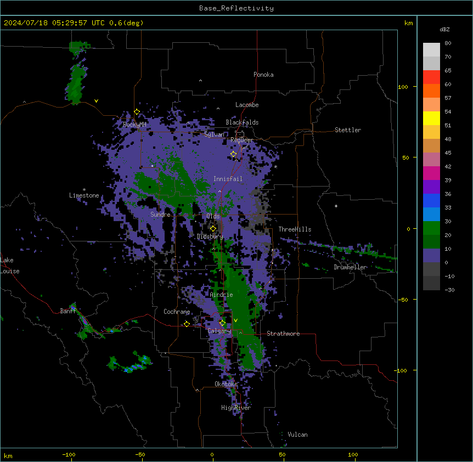The width and height of the screenshot is (473, 462).
Task: Select the Banff map label
Action: tap(68, 311)
